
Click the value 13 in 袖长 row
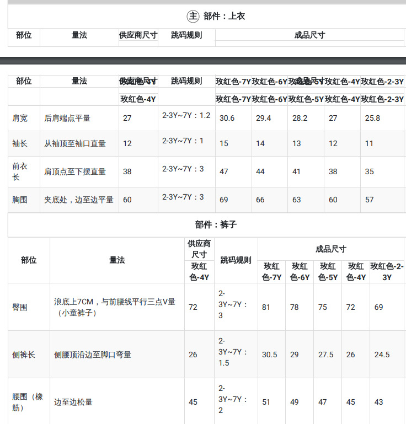[296, 143]
